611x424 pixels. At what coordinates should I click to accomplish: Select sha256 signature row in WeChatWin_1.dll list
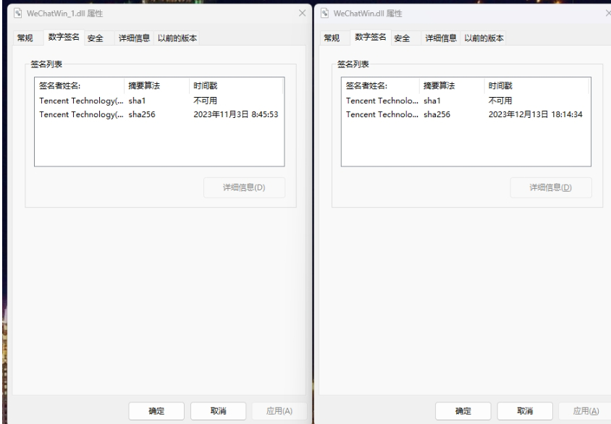[x=159, y=114]
